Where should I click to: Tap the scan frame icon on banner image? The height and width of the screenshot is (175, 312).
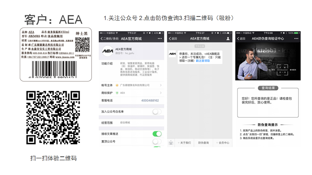[282, 69]
